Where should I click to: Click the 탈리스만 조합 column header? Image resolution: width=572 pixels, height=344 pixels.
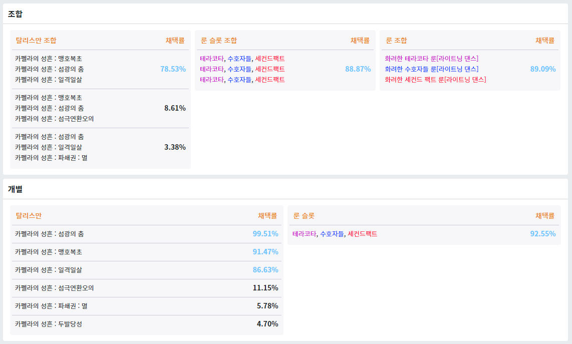(36, 41)
